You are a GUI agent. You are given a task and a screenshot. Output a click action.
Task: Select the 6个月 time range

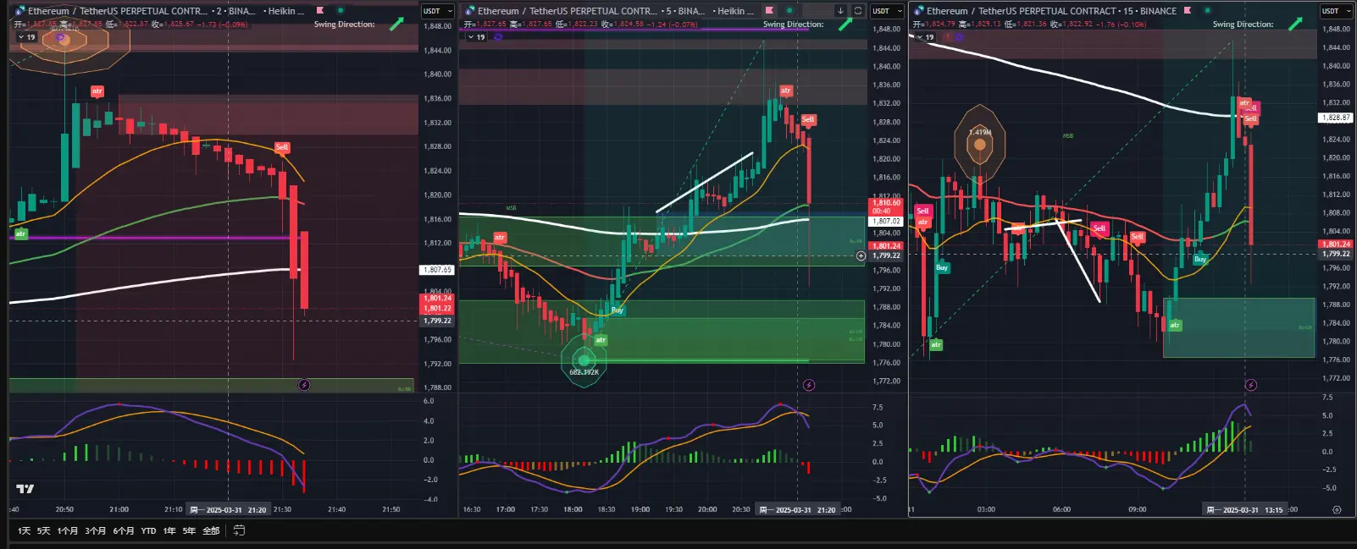[x=124, y=531]
